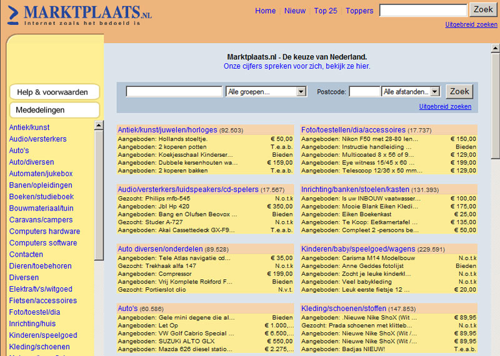Open the Toppers link

[359, 11]
